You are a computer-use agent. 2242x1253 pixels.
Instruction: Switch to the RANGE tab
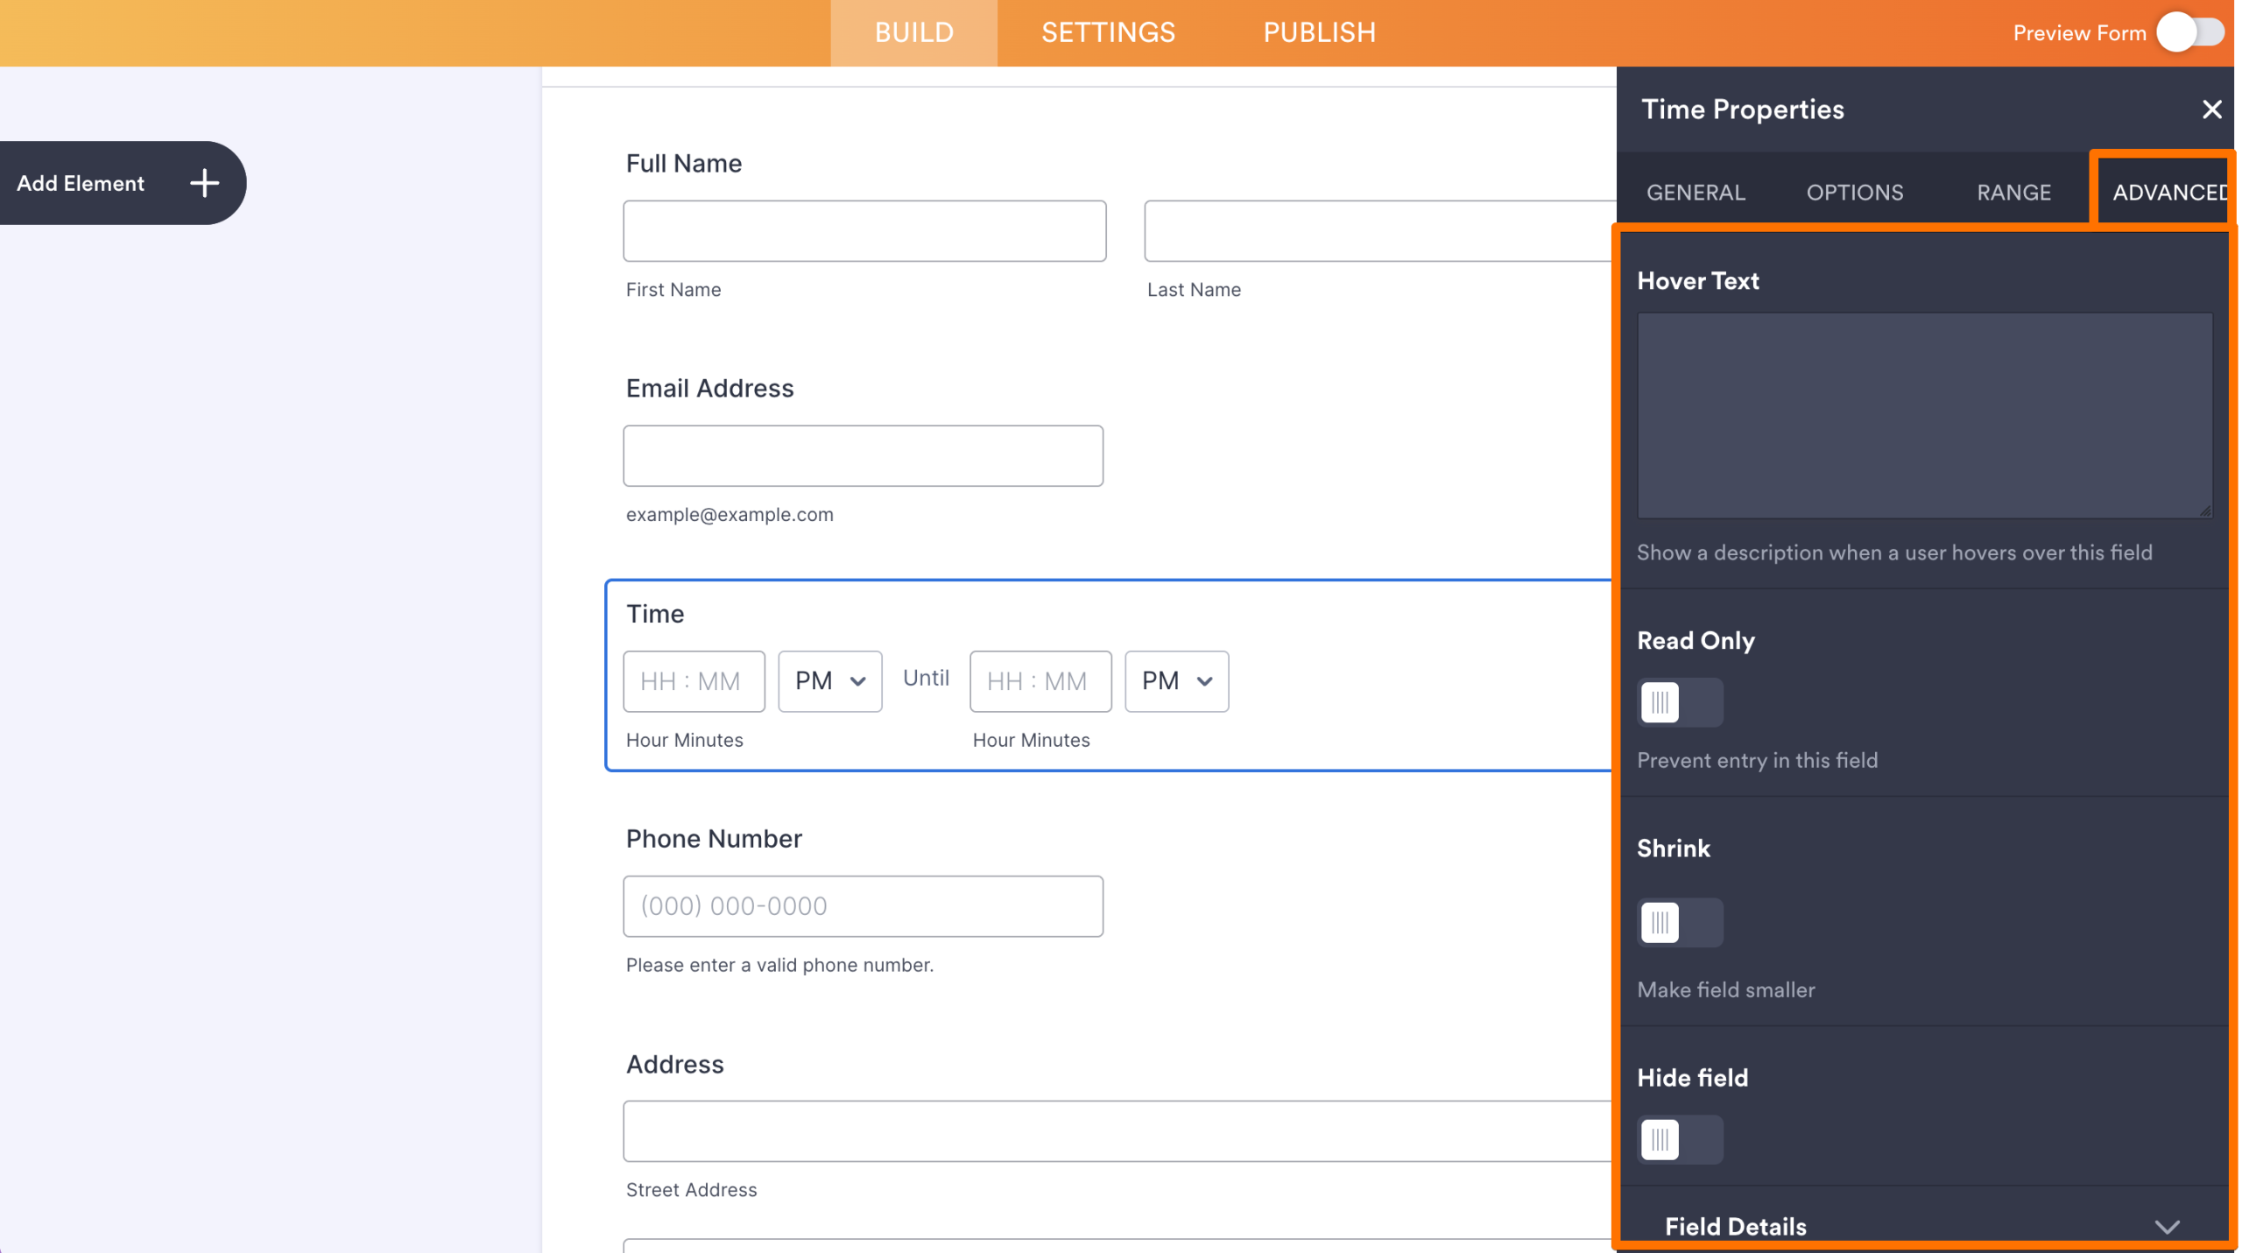2013,192
